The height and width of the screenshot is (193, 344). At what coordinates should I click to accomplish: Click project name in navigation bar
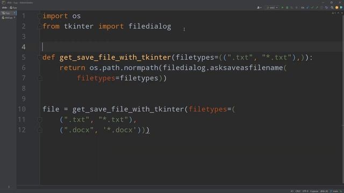point(4,8)
